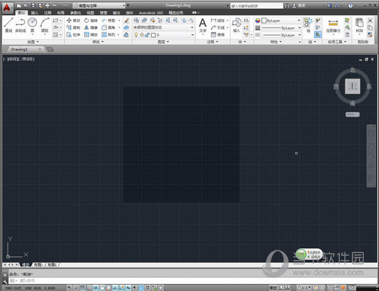379x291 pixels.
Task: Open the layer state dropdown 未保存的图层状态
Action: coord(164,28)
